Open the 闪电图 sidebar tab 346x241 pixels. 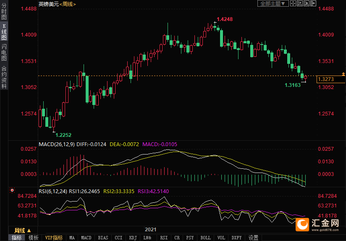(4, 52)
